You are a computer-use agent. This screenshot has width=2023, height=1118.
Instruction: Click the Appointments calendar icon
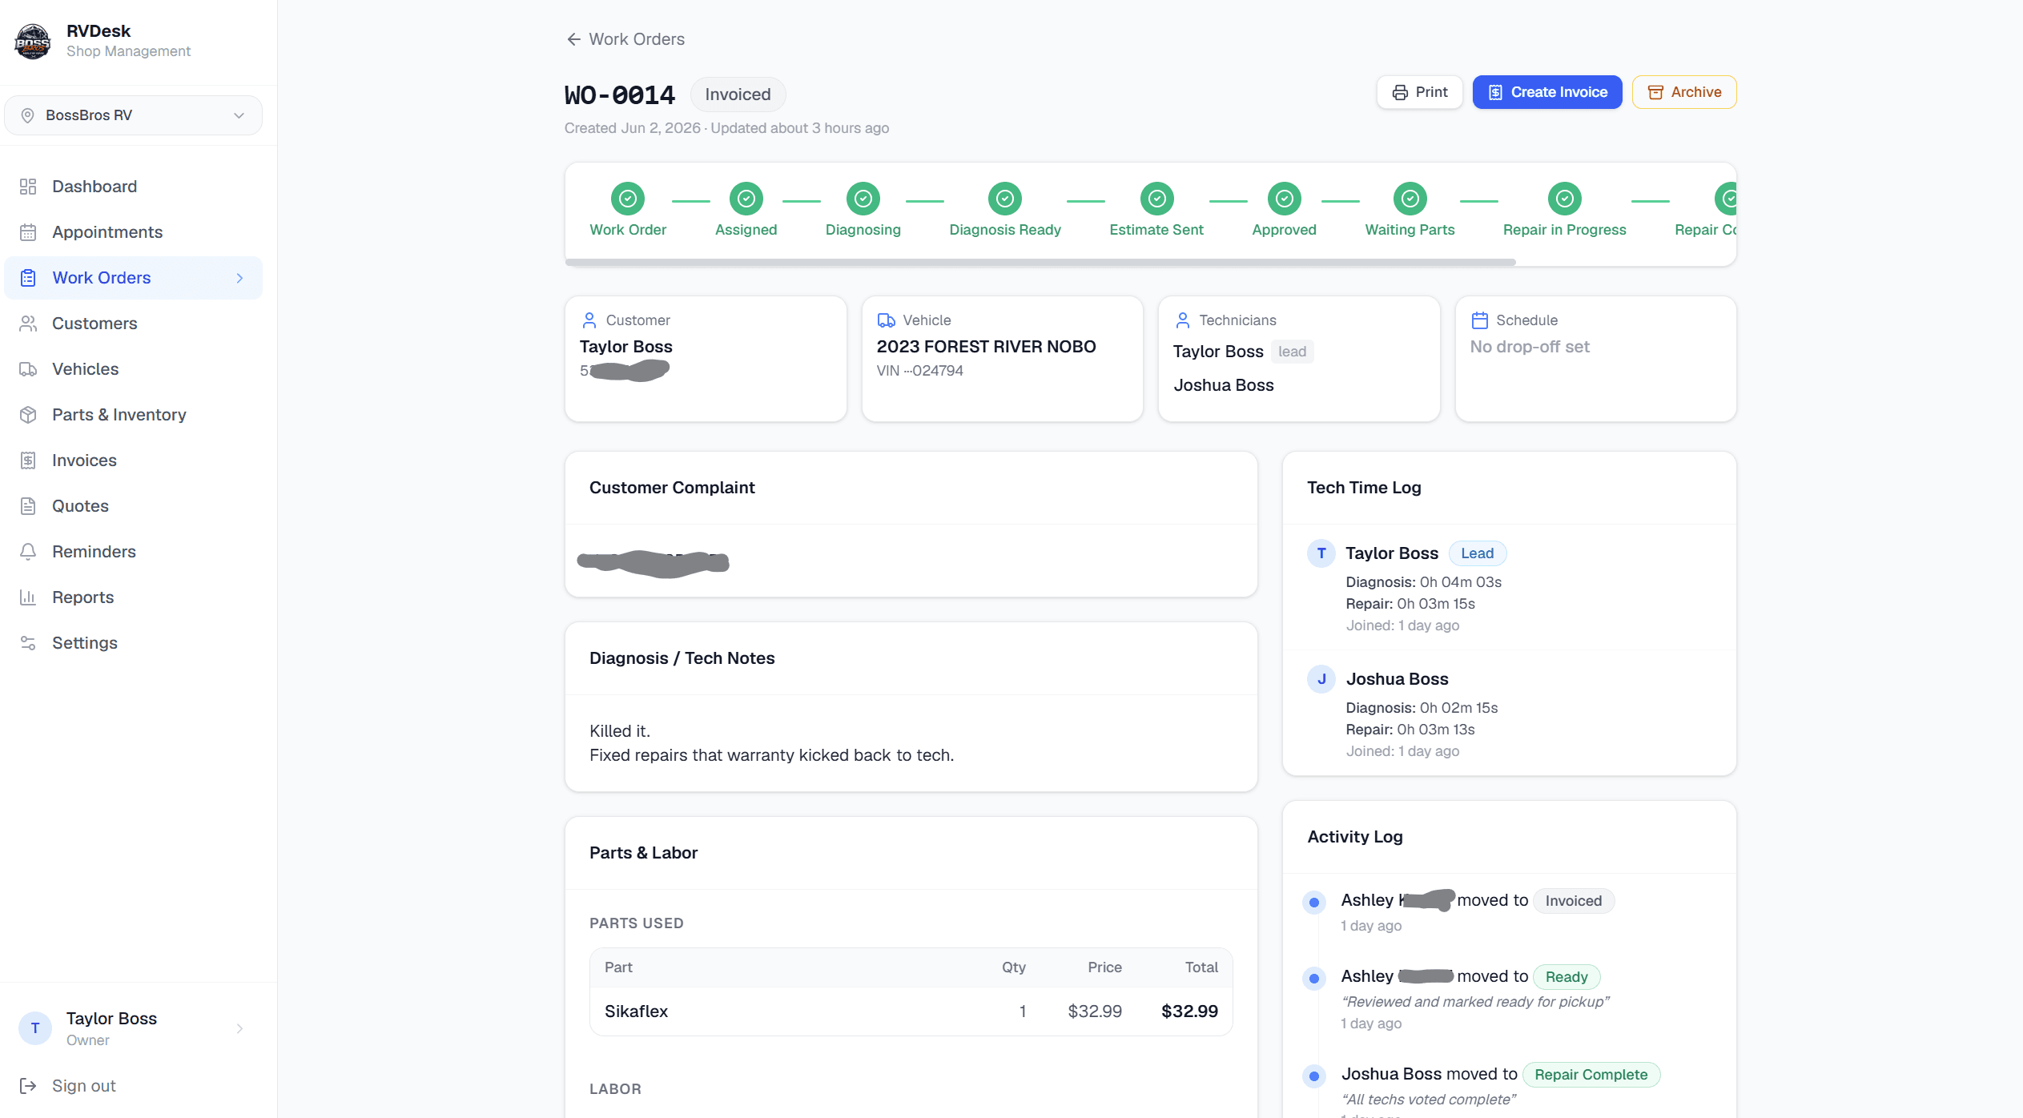28,232
